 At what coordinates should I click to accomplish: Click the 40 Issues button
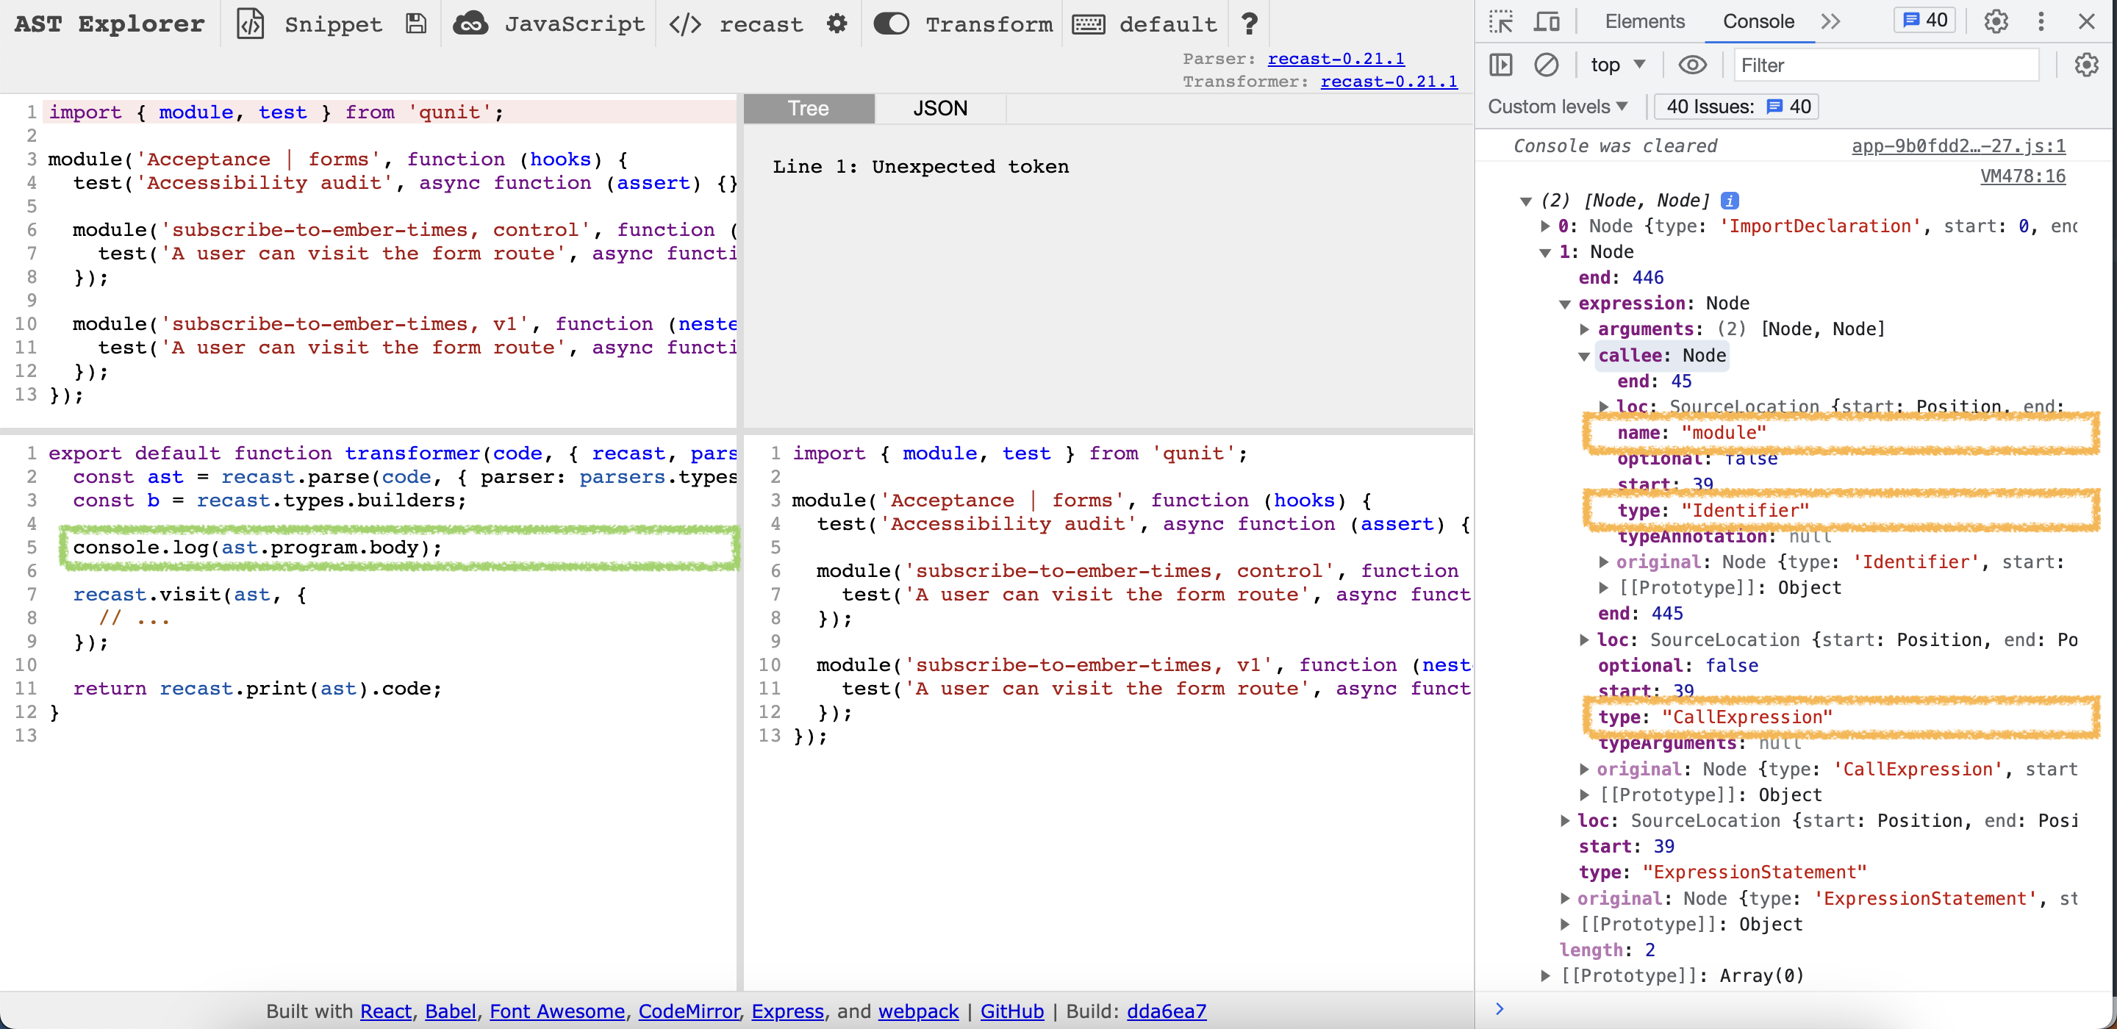pos(1736,107)
